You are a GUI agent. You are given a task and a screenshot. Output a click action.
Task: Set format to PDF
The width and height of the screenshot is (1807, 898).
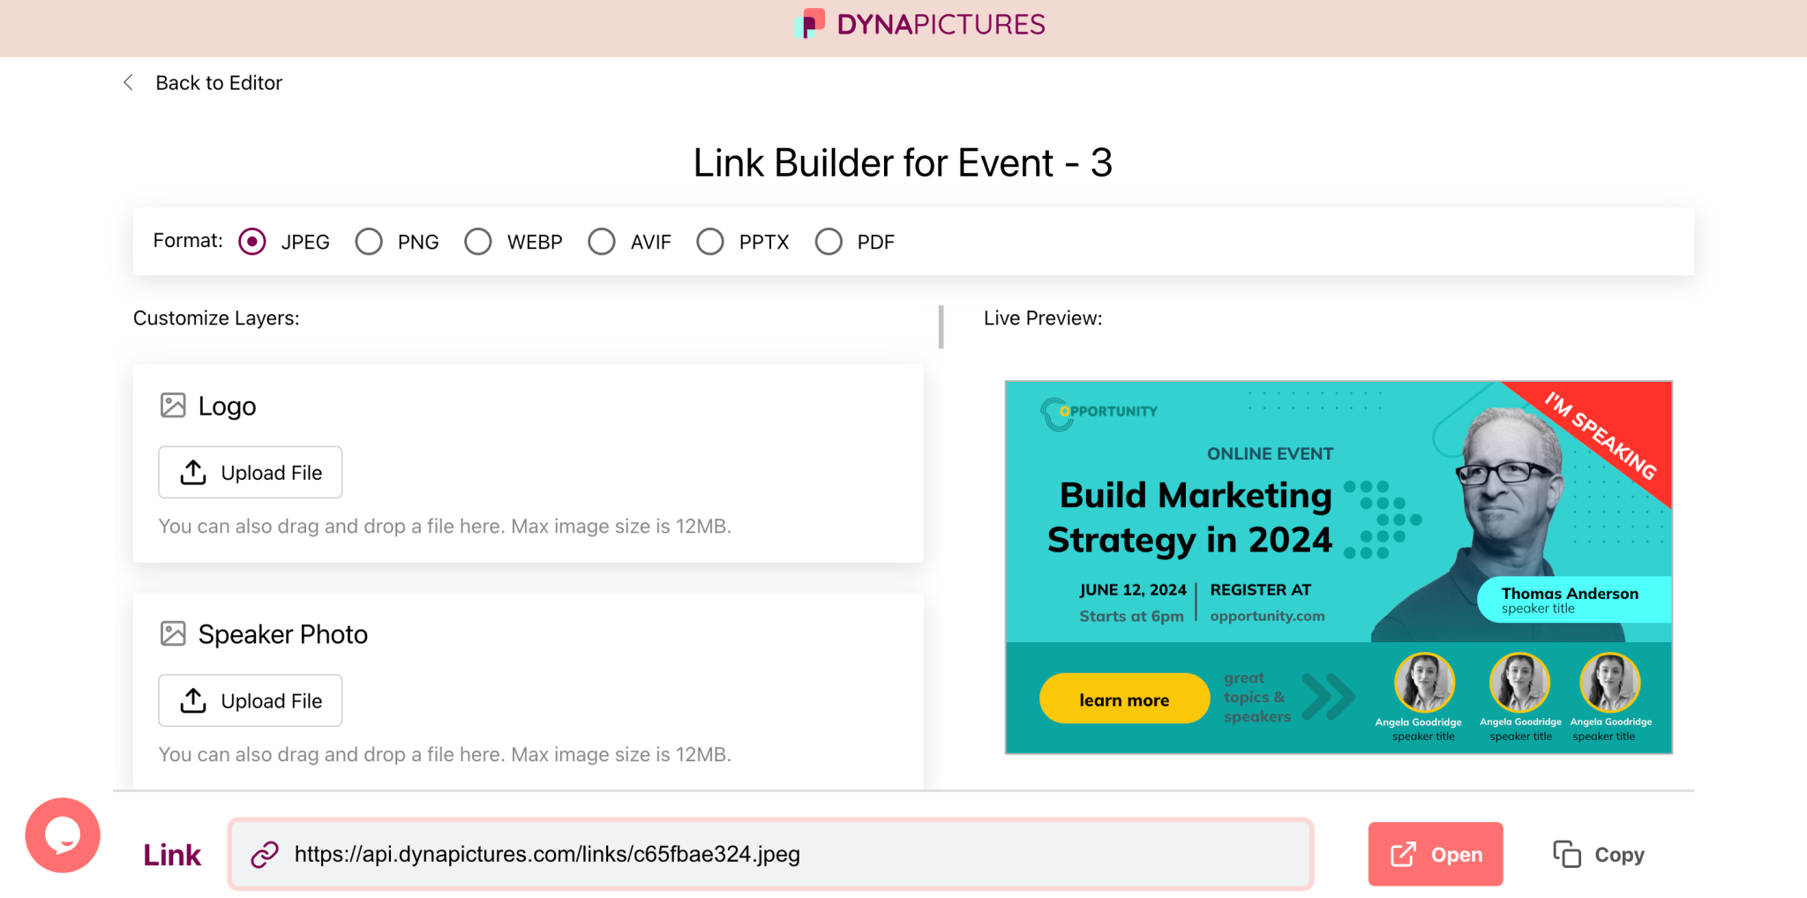[x=829, y=242]
